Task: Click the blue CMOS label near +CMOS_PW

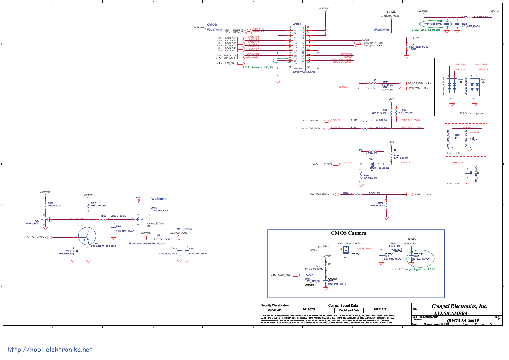Action: (x=212, y=24)
